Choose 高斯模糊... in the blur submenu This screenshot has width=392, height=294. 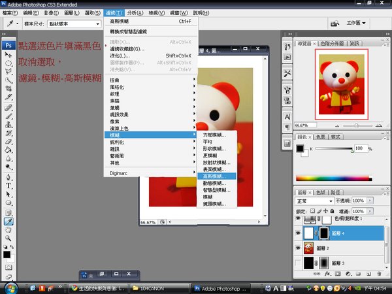click(216, 176)
